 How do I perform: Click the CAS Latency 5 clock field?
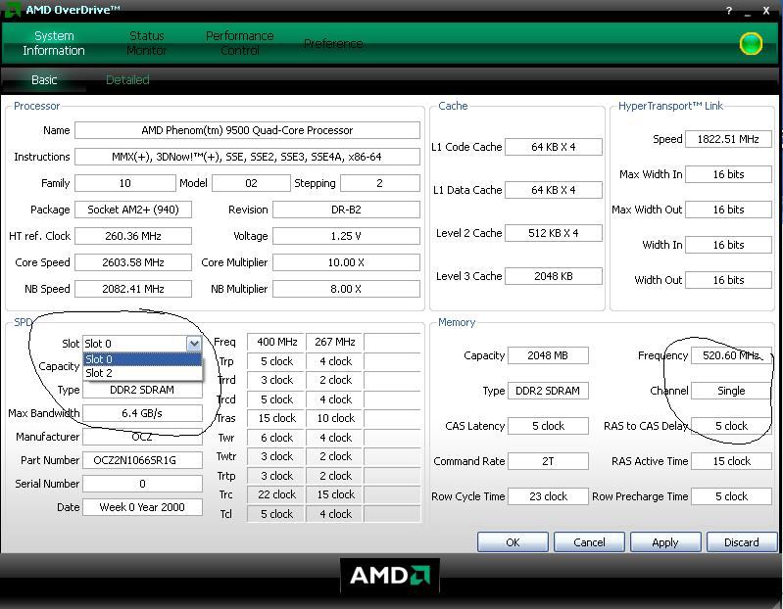click(548, 426)
